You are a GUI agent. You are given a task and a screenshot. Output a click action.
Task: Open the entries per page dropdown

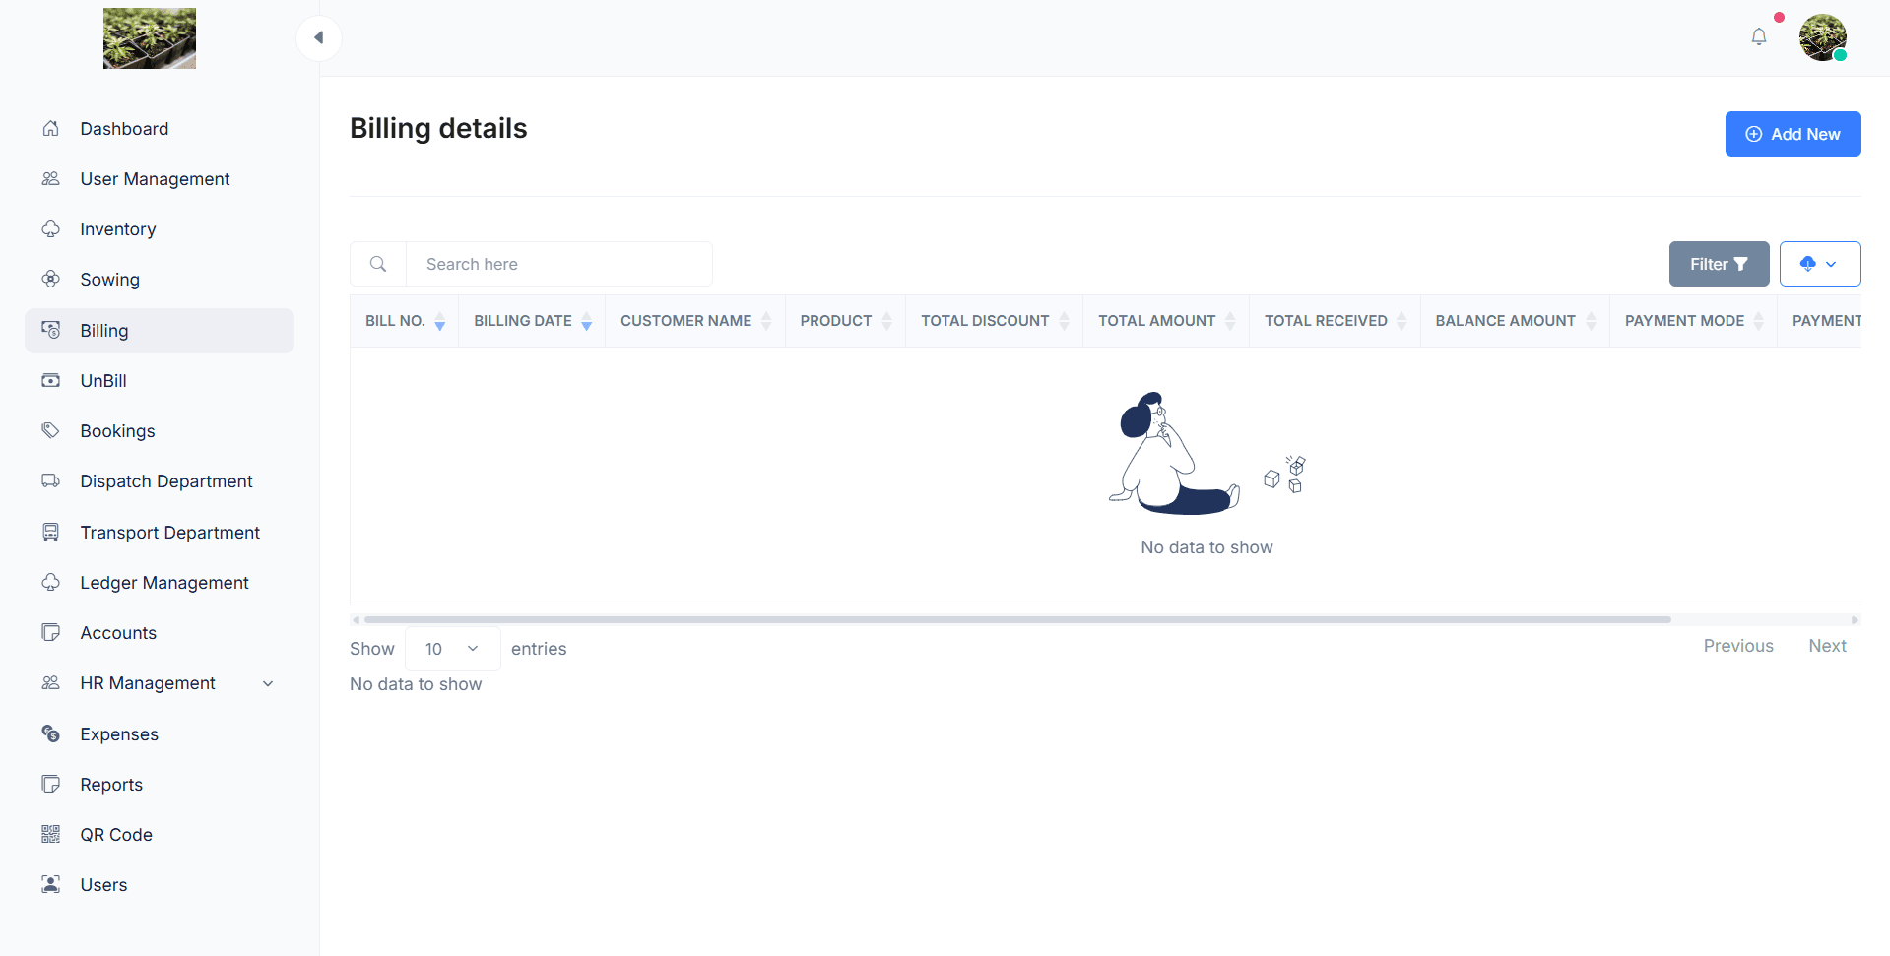(452, 649)
